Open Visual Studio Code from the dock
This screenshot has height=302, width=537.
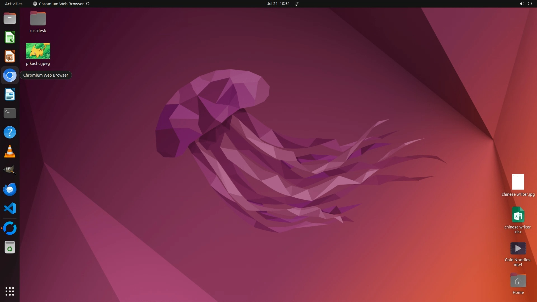pos(10,208)
